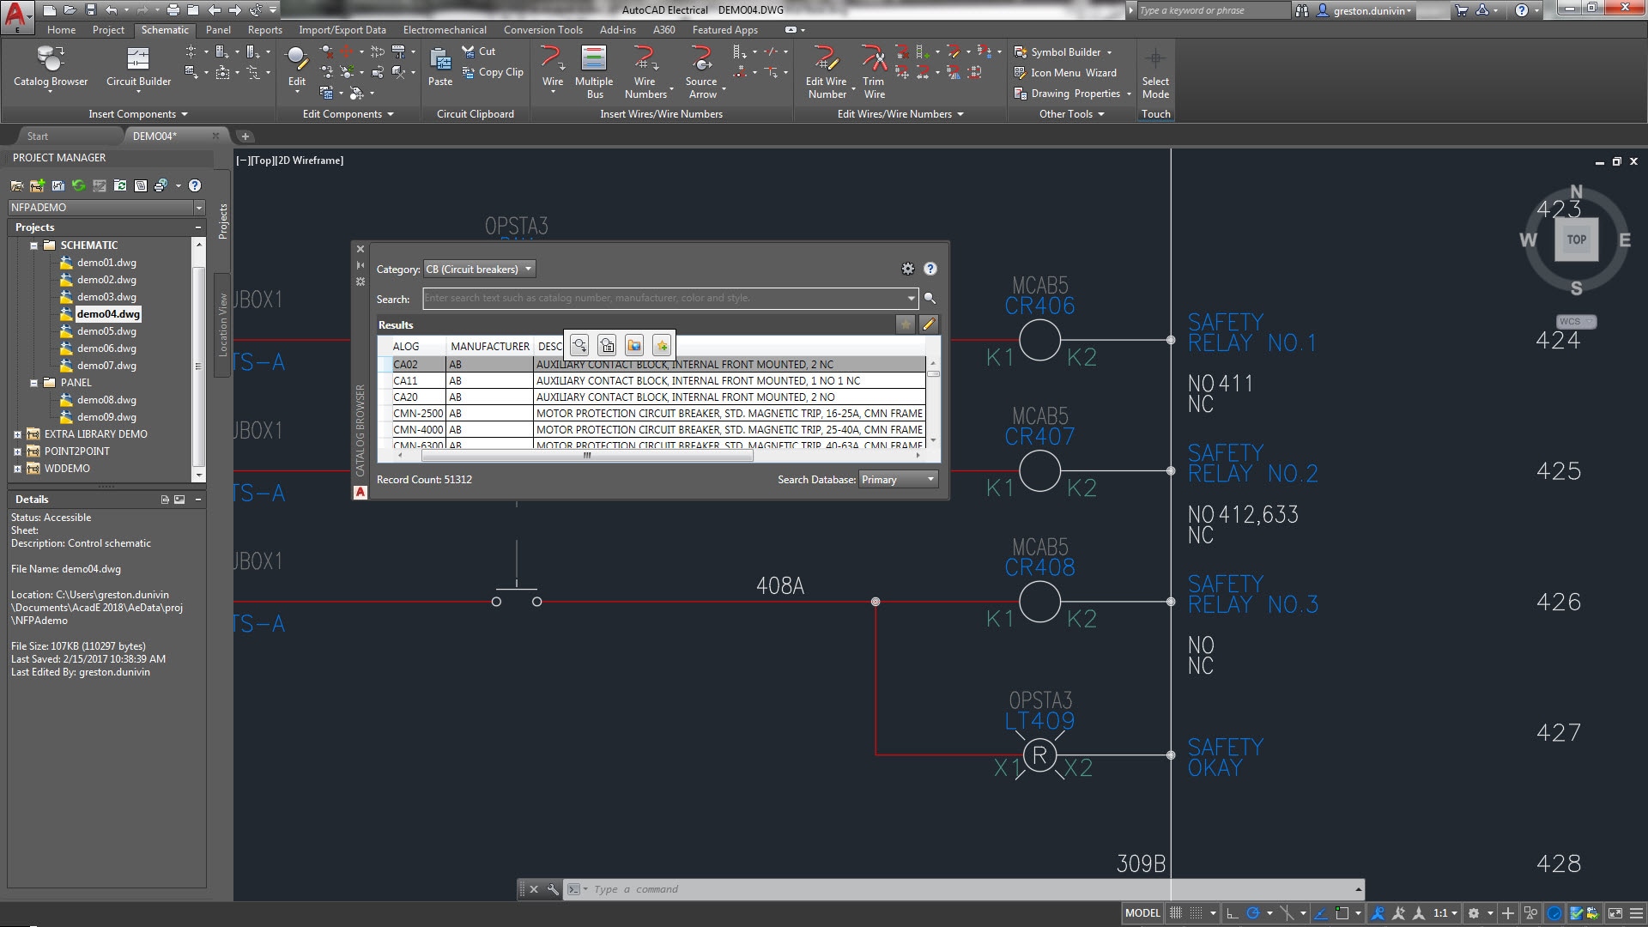Toggle ortho mode in the status bar
Screen dimensions: 1648x927
tap(1229, 912)
